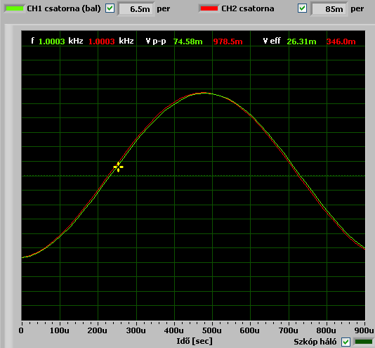The height and width of the screenshot is (348, 375).
Task: Click the CH1 scale field showing 6.5m
Action: pos(136,9)
